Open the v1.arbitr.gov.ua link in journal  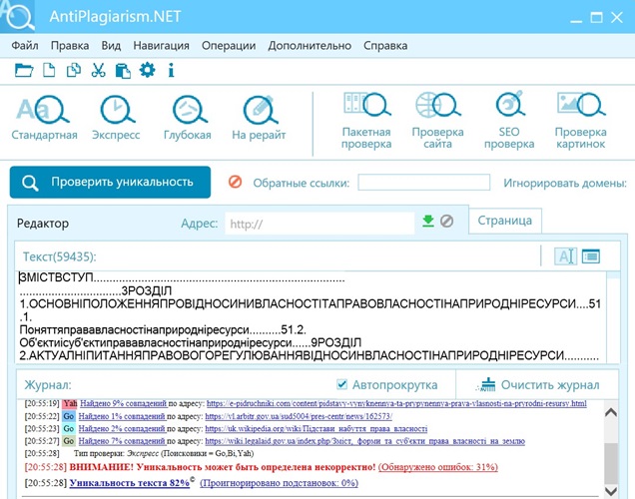pyautogui.click(x=299, y=416)
